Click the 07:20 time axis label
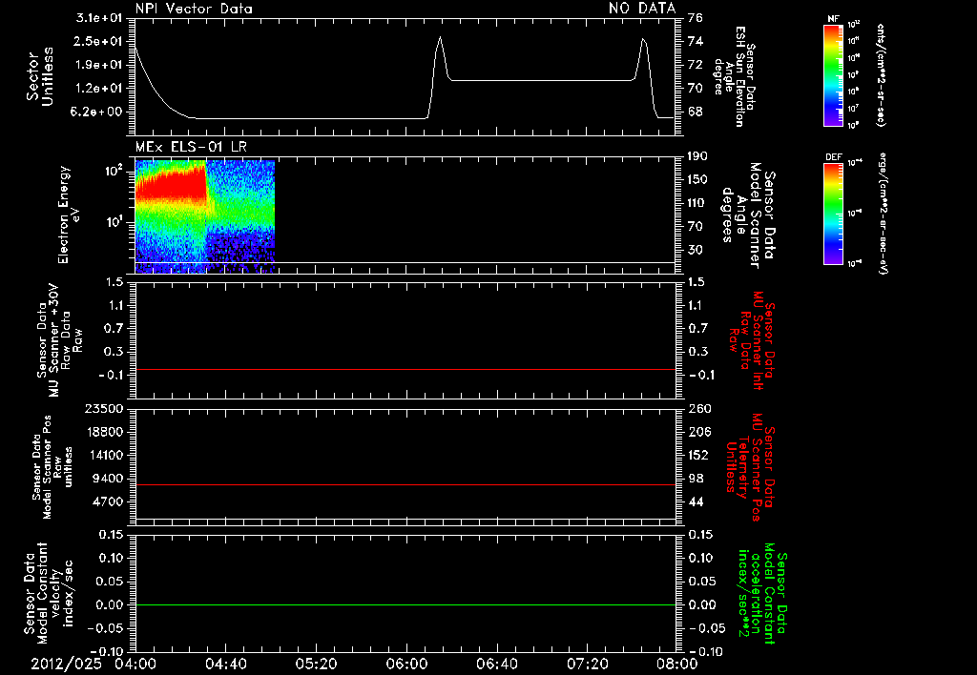The height and width of the screenshot is (675, 977). point(587,664)
